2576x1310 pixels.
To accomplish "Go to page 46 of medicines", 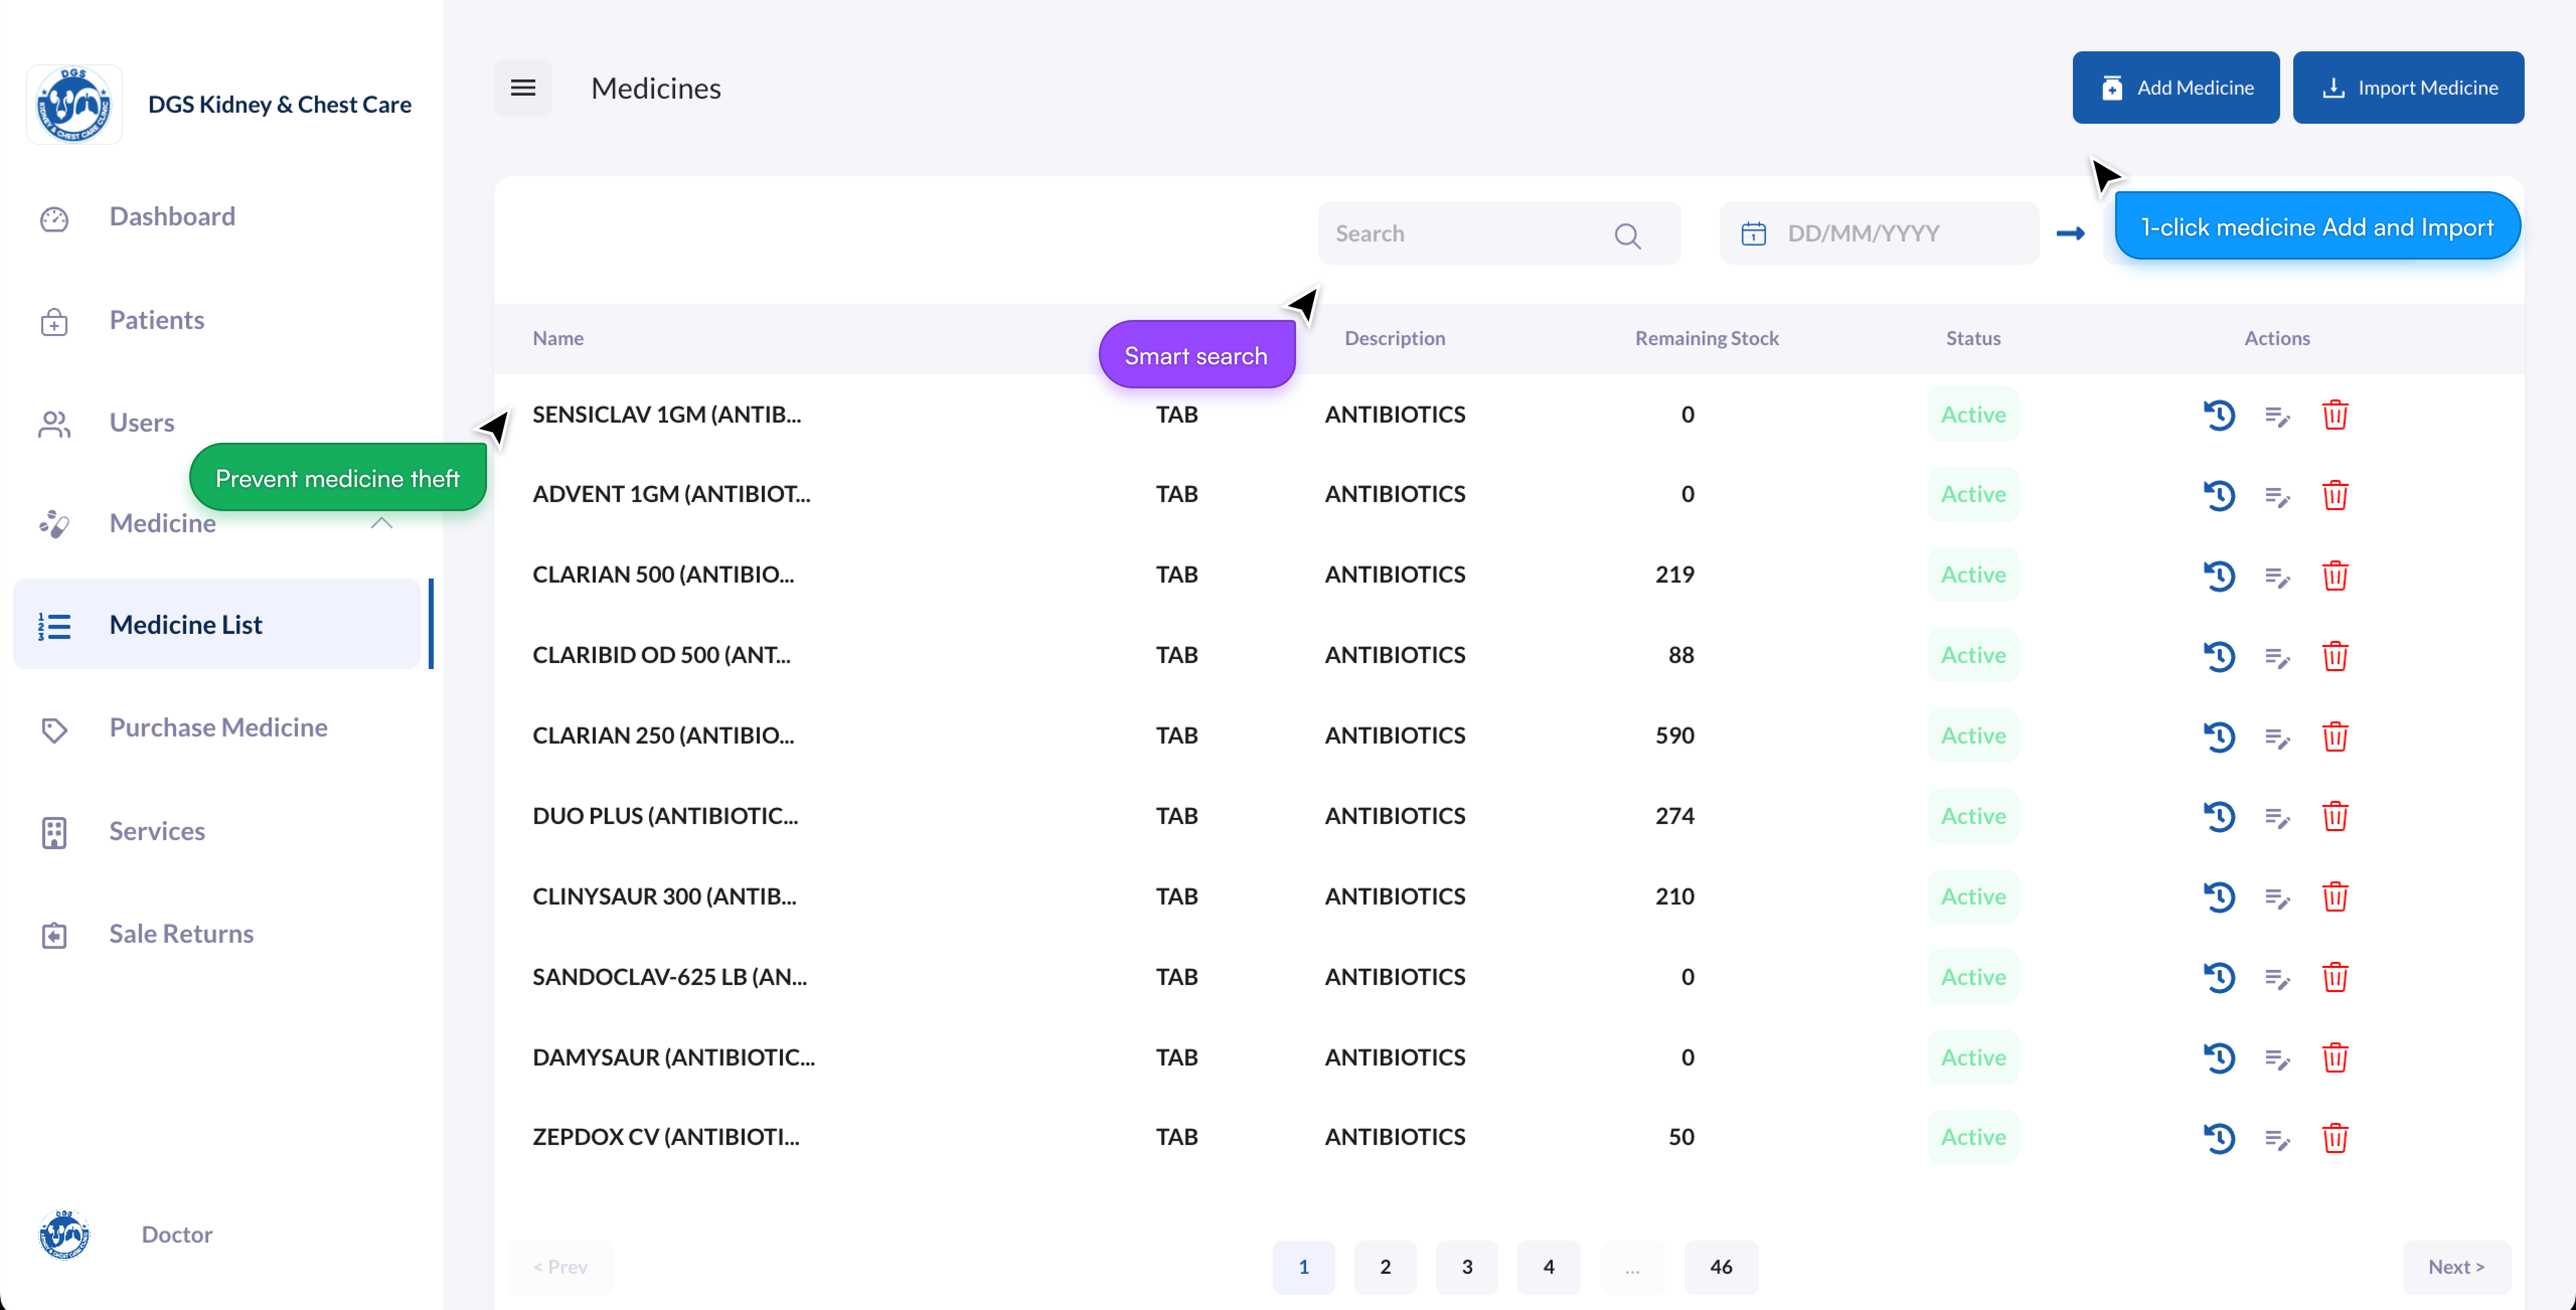I will coord(1720,1267).
